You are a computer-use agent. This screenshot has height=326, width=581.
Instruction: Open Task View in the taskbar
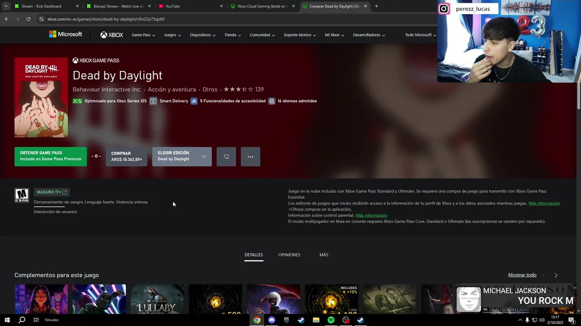click(36, 320)
